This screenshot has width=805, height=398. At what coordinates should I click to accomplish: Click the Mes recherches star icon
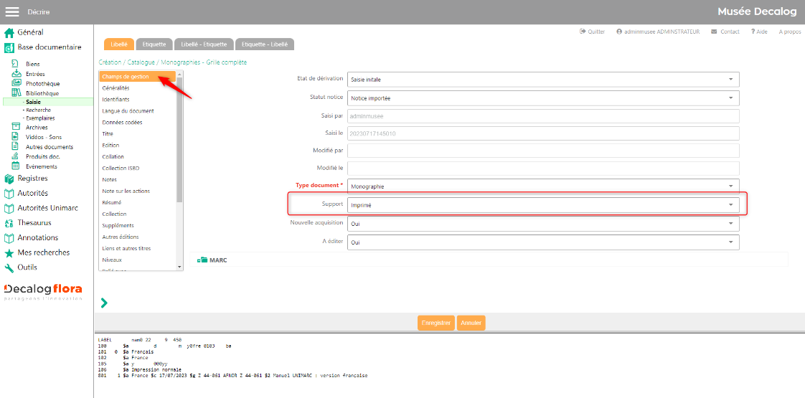click(x=9, y=253)
